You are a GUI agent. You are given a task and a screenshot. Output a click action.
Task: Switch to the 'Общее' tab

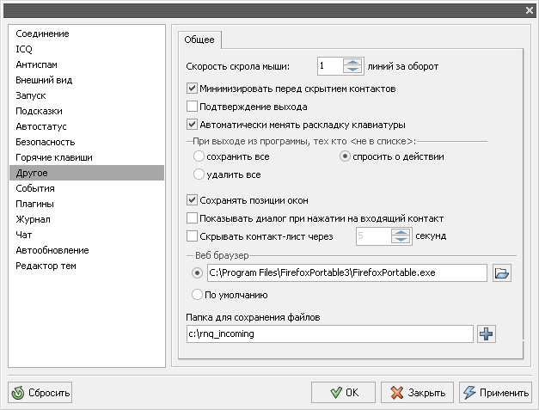(x=199, y=40)
